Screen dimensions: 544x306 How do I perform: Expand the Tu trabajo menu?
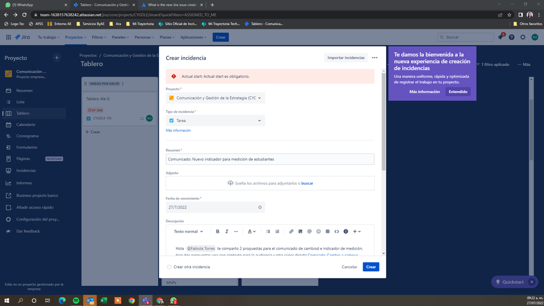coord(48,37)
